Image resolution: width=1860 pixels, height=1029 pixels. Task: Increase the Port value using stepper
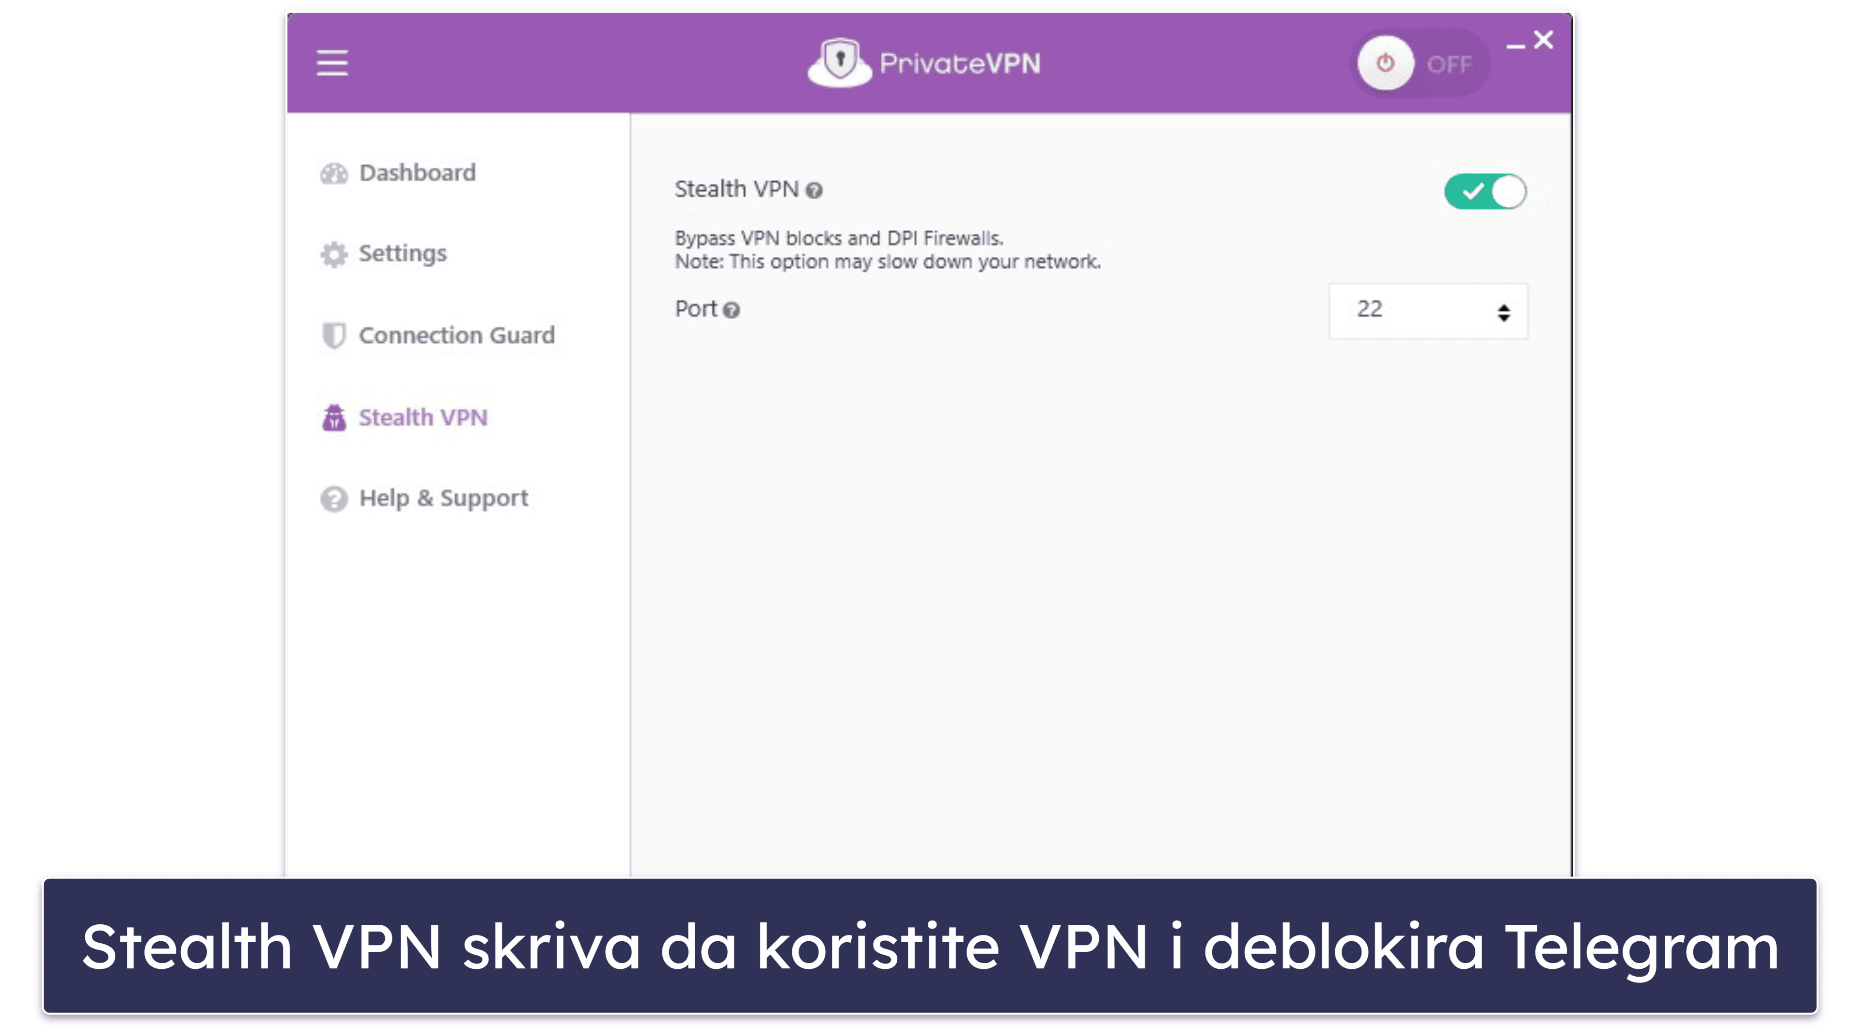pos(1504,304)
